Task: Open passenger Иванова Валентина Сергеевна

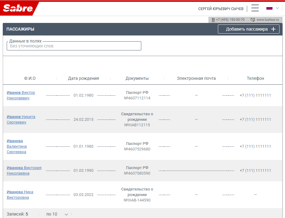Action: point(17,146)
